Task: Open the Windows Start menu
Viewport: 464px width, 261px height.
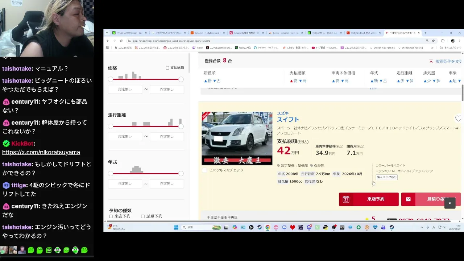Action: click(x=176, y=227)
